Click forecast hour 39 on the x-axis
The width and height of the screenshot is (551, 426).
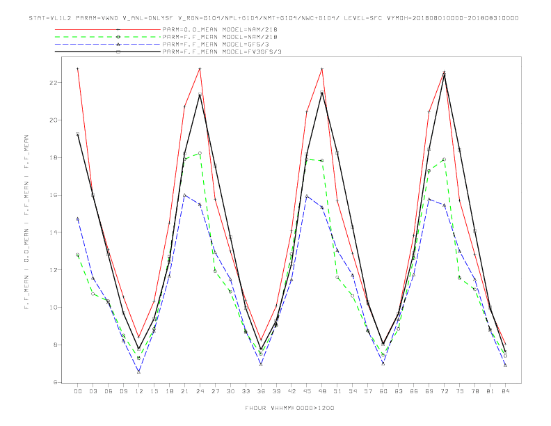[276, 391]
